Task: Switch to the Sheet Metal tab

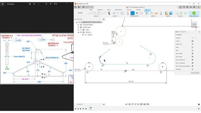Action: pos(118,10)
